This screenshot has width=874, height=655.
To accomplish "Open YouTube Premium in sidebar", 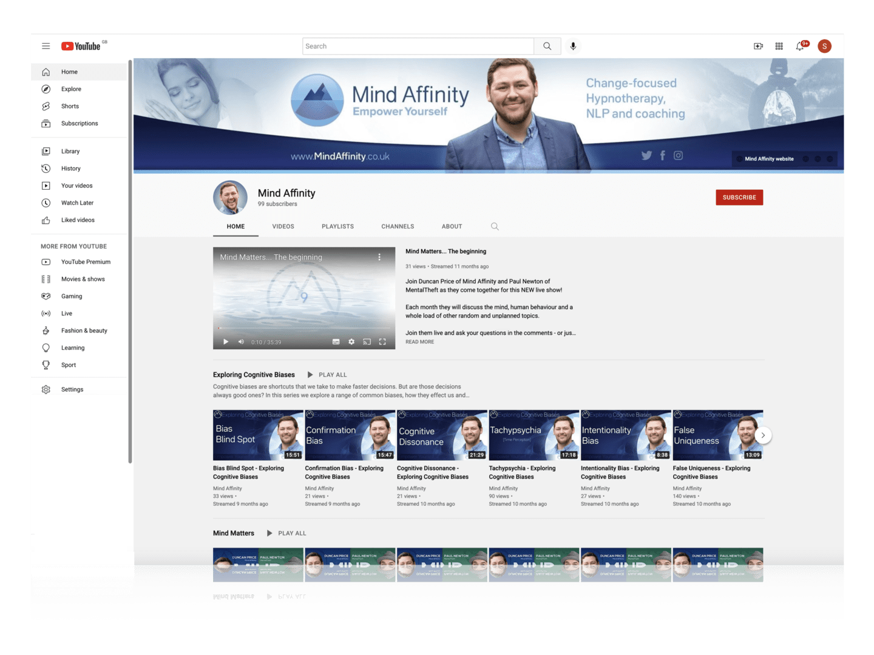I will click(79, 262).
